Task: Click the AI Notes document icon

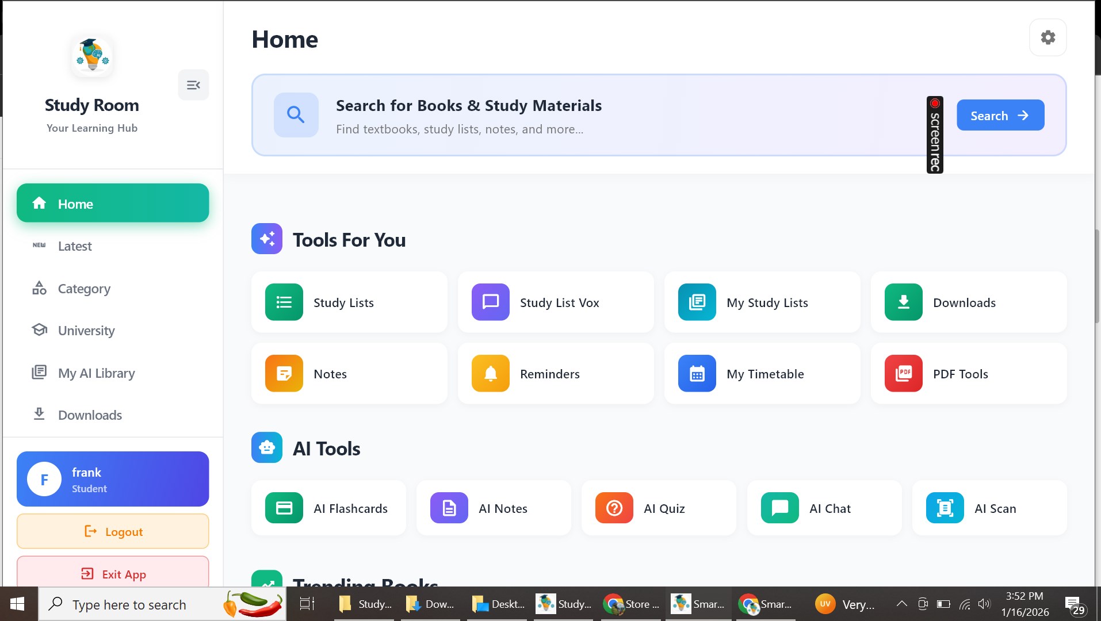Action: (x=449, y=508)
